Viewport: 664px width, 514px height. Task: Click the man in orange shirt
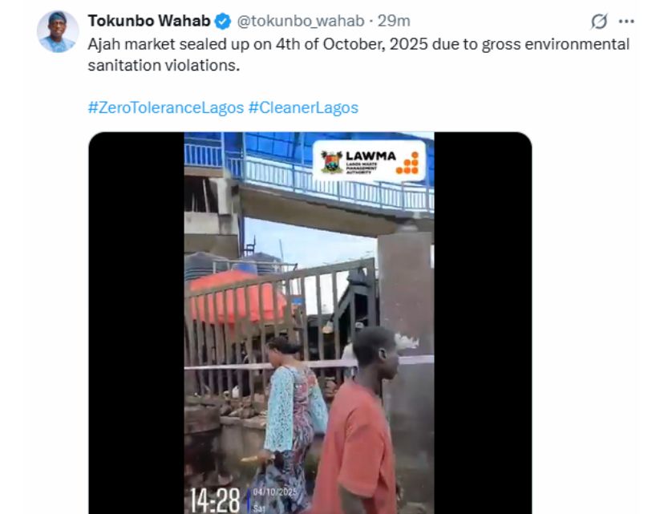(x=358, y=422)
